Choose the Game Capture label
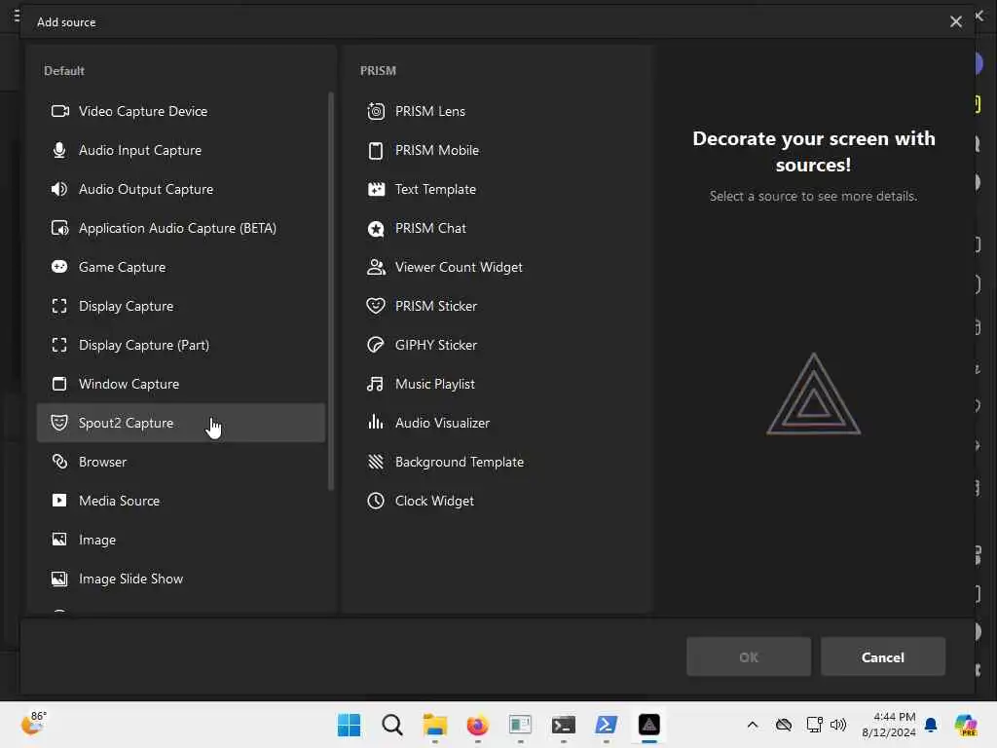The image size is (997, 748). 122,267
